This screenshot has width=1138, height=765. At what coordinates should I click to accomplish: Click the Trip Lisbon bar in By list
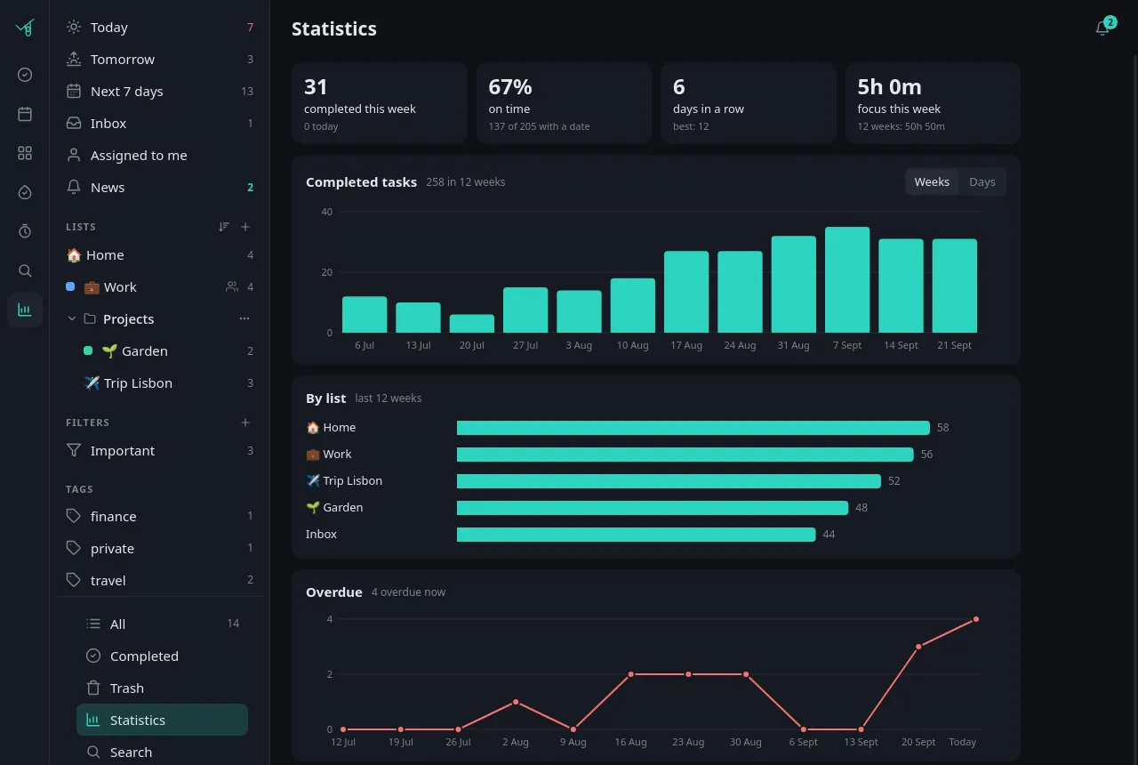(669, 481)
